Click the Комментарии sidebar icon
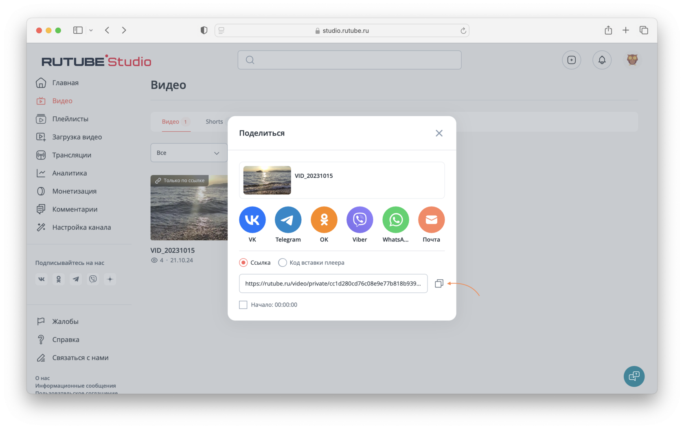This screenshot has width=684, height=429. pos(41,209)
